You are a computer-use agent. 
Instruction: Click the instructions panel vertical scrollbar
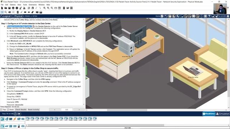pos(84,60)
